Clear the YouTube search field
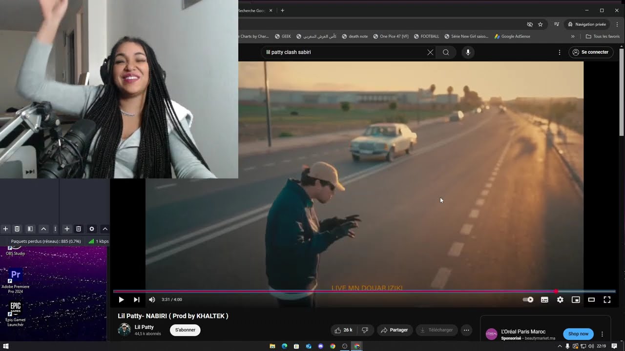This screenshot has width=625, height=351. pyautogui.click(x=430, y=52)
